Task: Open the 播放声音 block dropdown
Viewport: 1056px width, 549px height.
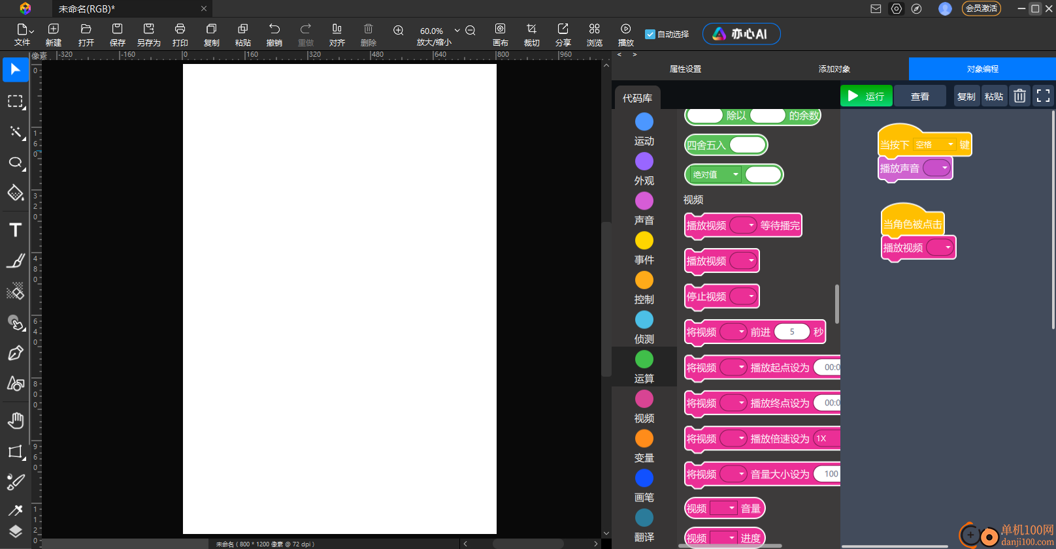Action: [936, 168]
